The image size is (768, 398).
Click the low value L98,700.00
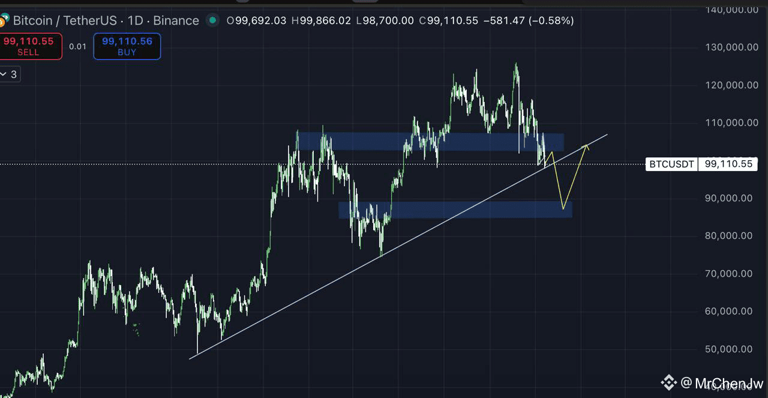click(x=385, y=20)
